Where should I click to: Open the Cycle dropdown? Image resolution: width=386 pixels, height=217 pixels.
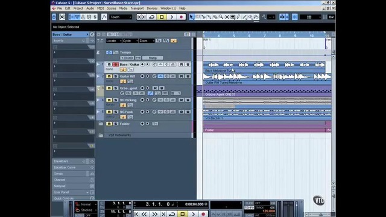point(130,41)
